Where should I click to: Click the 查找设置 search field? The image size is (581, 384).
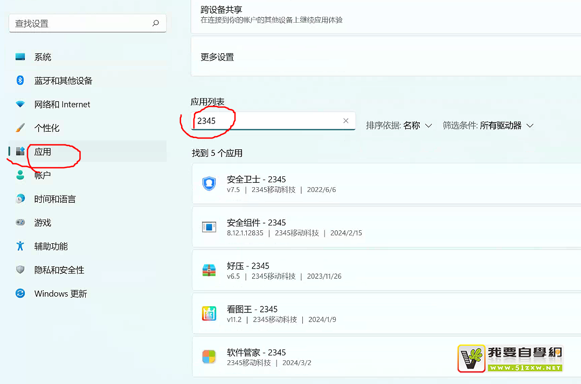coord(81,23)
